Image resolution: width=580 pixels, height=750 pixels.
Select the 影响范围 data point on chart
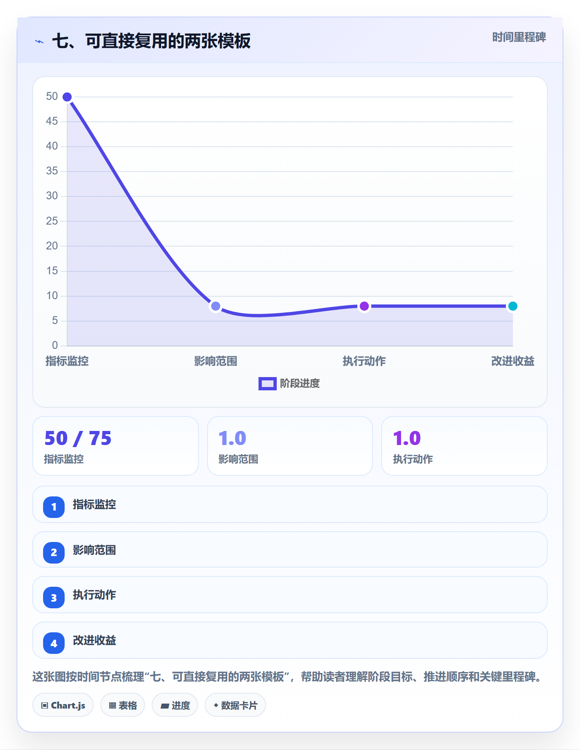[215, 306]
